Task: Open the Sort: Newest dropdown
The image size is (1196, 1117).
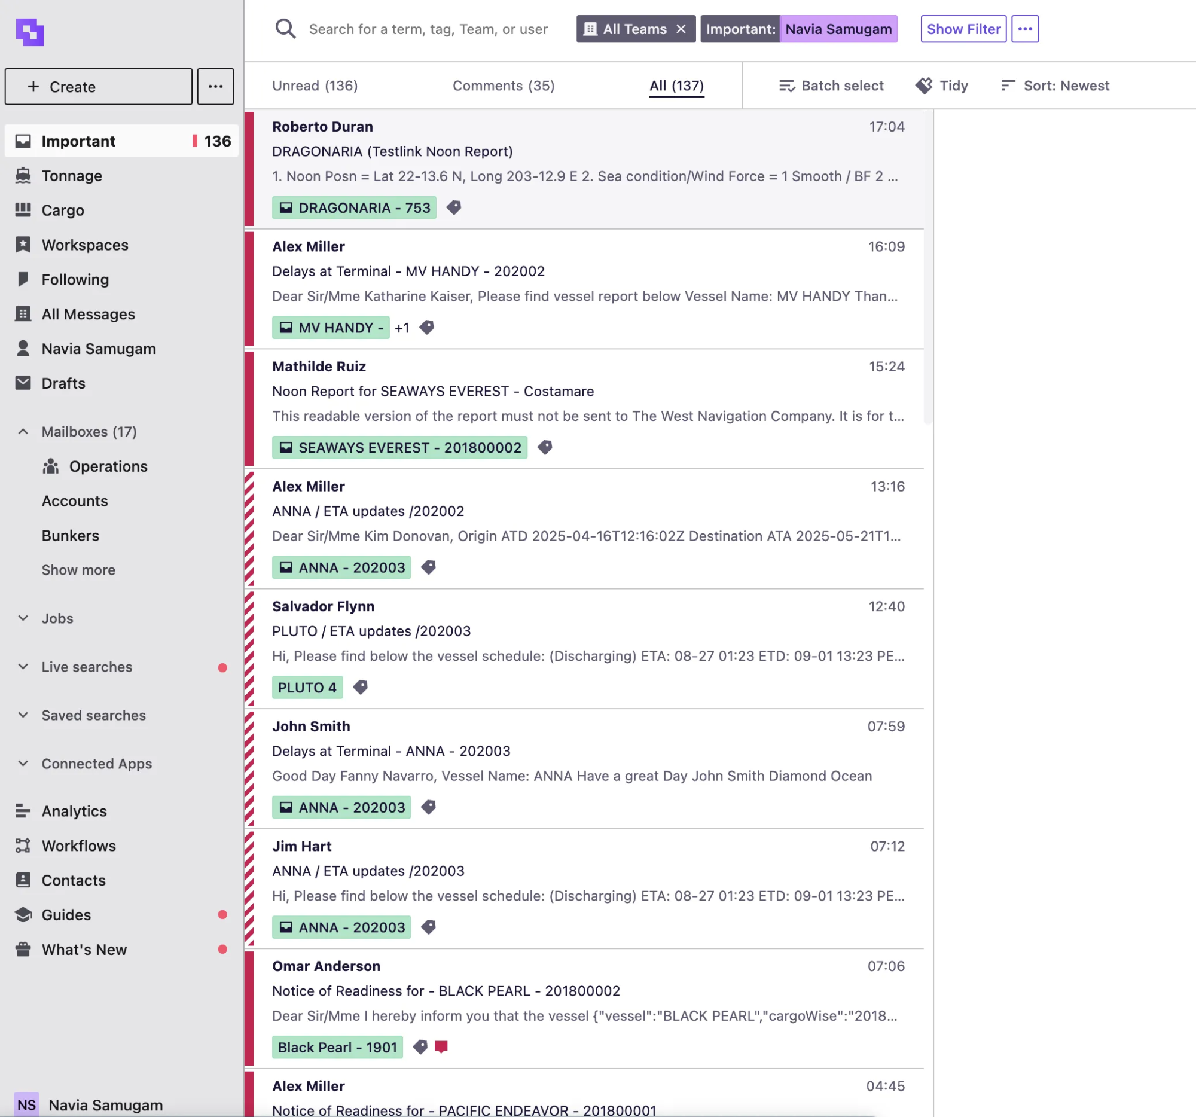Action: 1055,86
